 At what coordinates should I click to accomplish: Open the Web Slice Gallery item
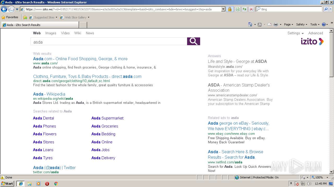(x=75, y=17)
